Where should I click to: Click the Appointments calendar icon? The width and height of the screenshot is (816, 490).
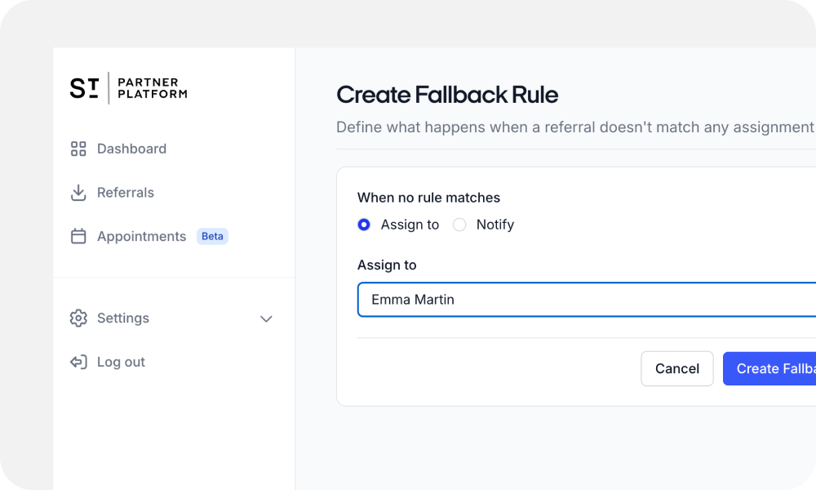(x=78, y=236)
